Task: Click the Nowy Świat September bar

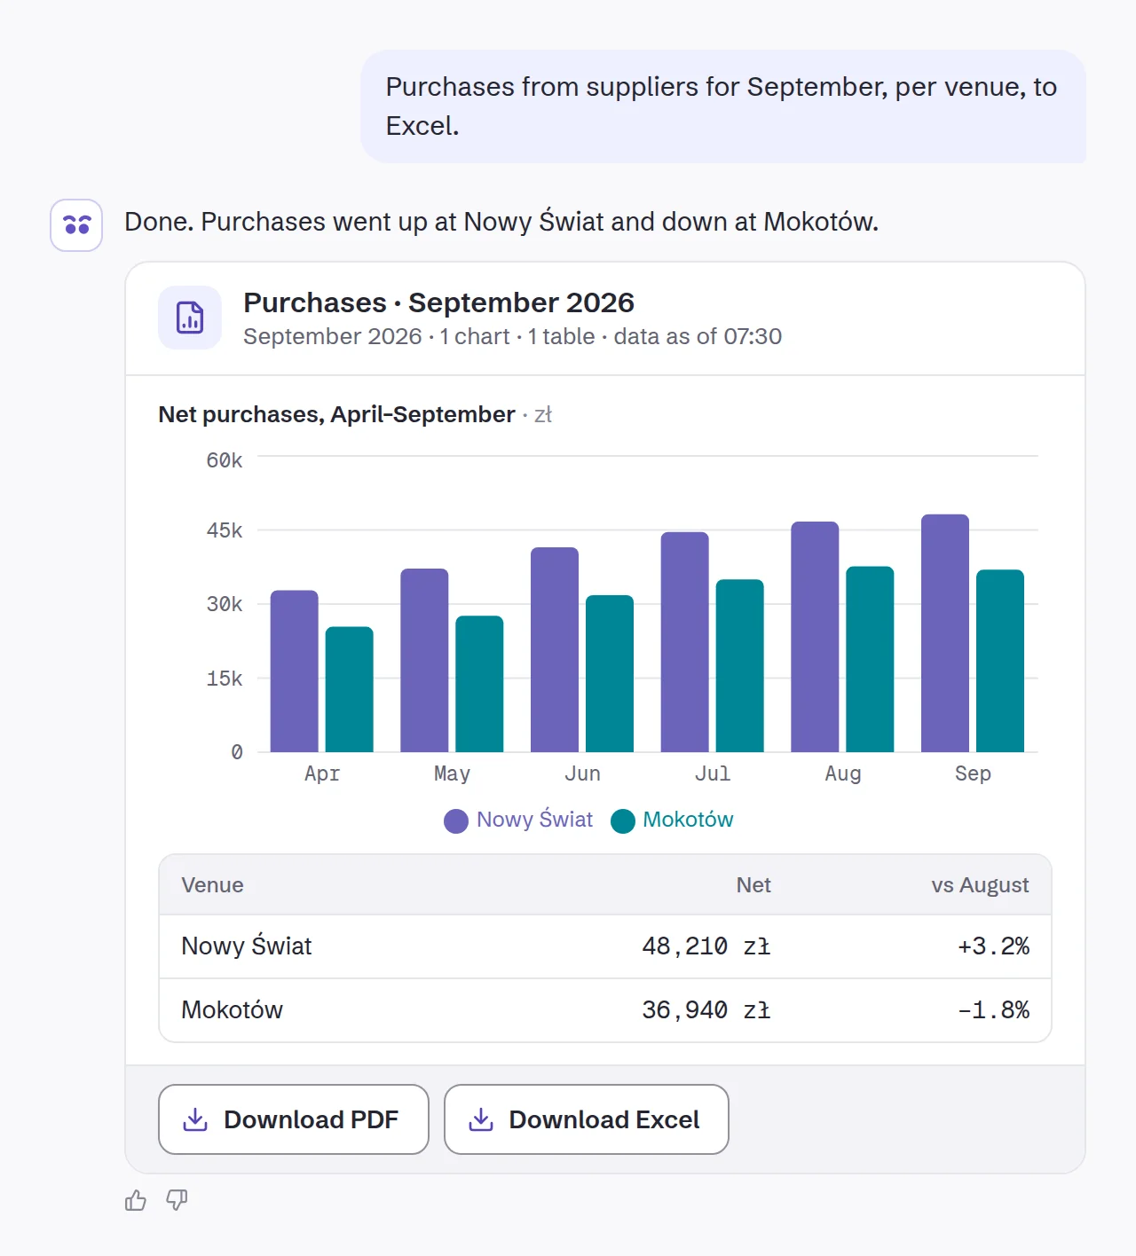Action: click(945, 633)
